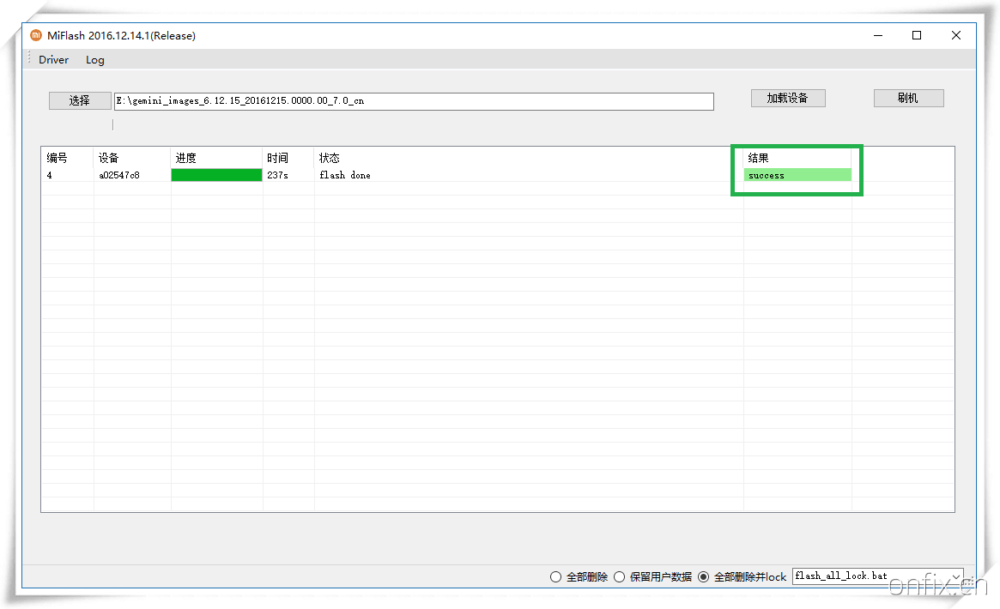Viewport: 1000px width, 609px height.
Task: Click the green success result cell
Action: point(797,175)
